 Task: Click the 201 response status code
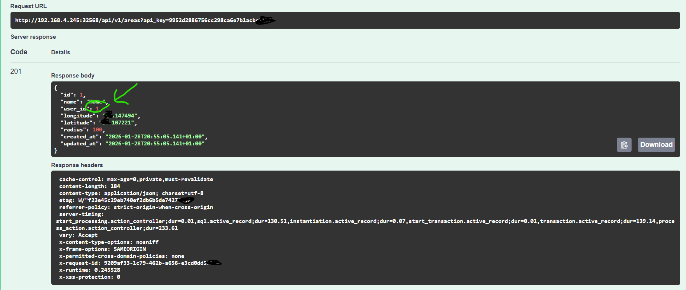click(16, 71)
